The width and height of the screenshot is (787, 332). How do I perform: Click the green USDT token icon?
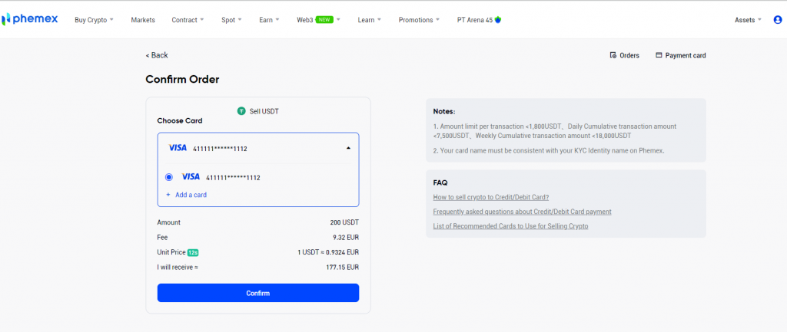pos(241,111)
